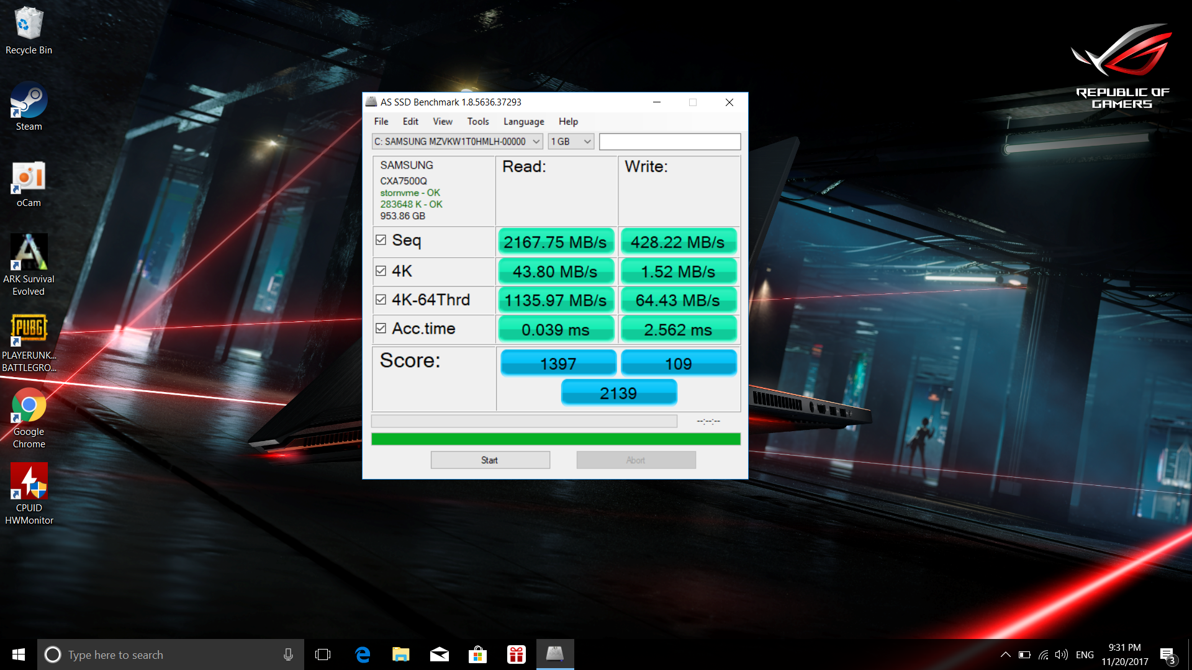This screenshot has height=670, width=1192.
Task: Click the read score 1397
Action: coord(558,364)
